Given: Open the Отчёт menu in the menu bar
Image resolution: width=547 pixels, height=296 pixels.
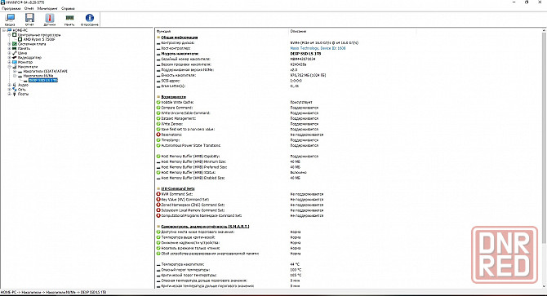Looking at the screenshot, I should point(29,8).
